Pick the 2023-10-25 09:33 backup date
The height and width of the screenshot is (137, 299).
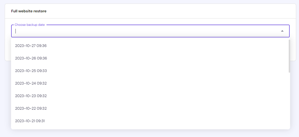(x=150, y=71)
